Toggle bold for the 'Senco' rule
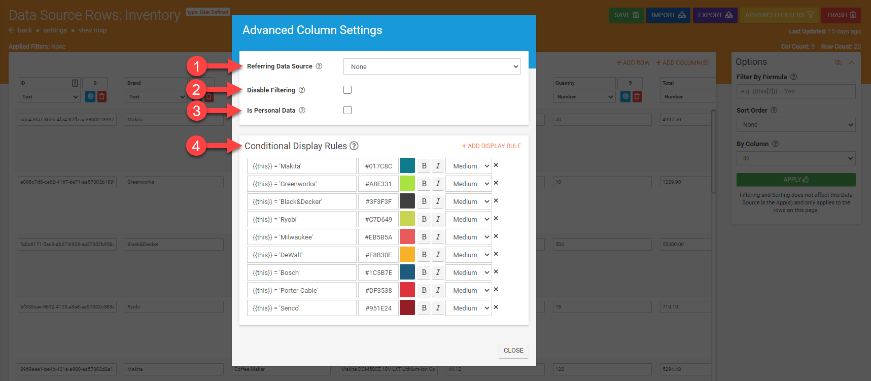Image resolution: width=871 pixels, height=381 pixels. pos(424,308)
